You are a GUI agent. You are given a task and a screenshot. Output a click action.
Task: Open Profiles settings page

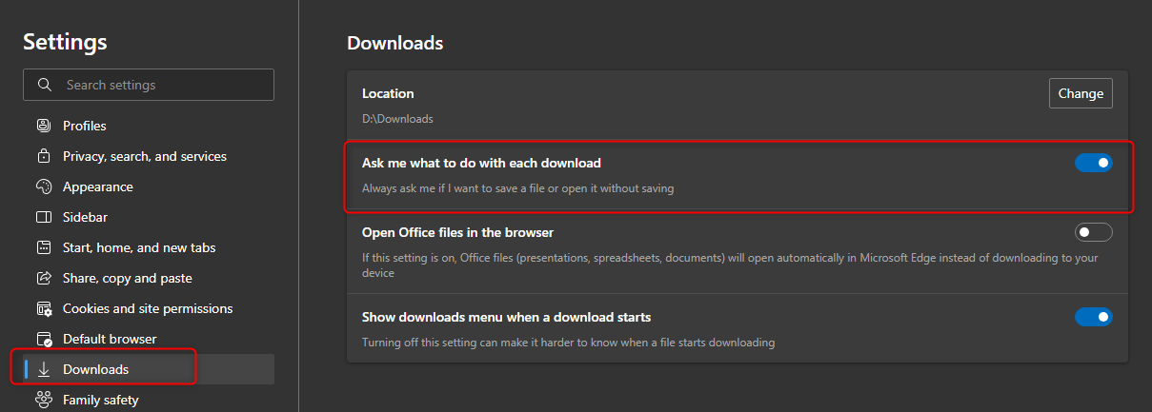149,126
